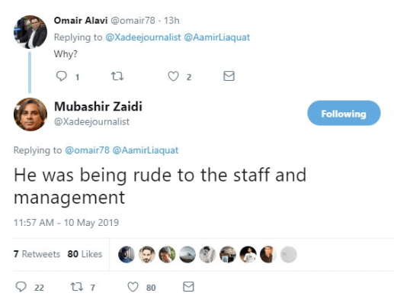Reply to Omair Alavi's "Why?" tweet
Viewport: 394px width, 303px height.
tap(61, 76)
